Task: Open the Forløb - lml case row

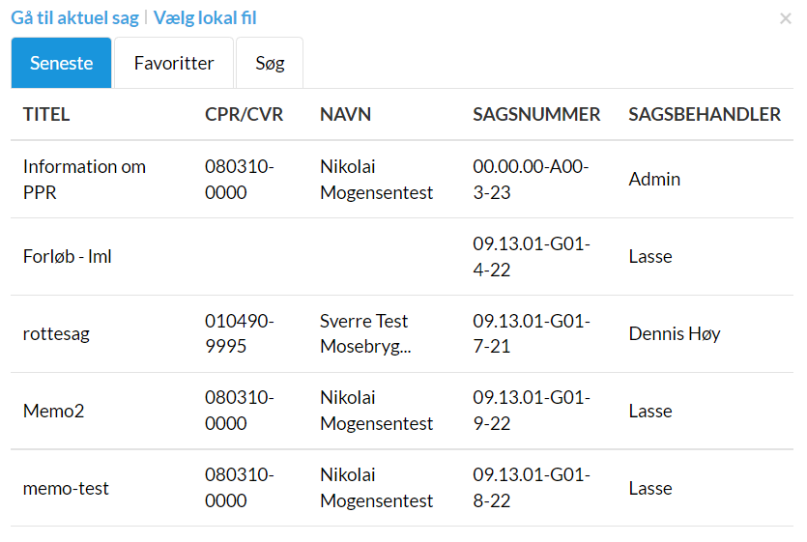Action: (68, 257)
